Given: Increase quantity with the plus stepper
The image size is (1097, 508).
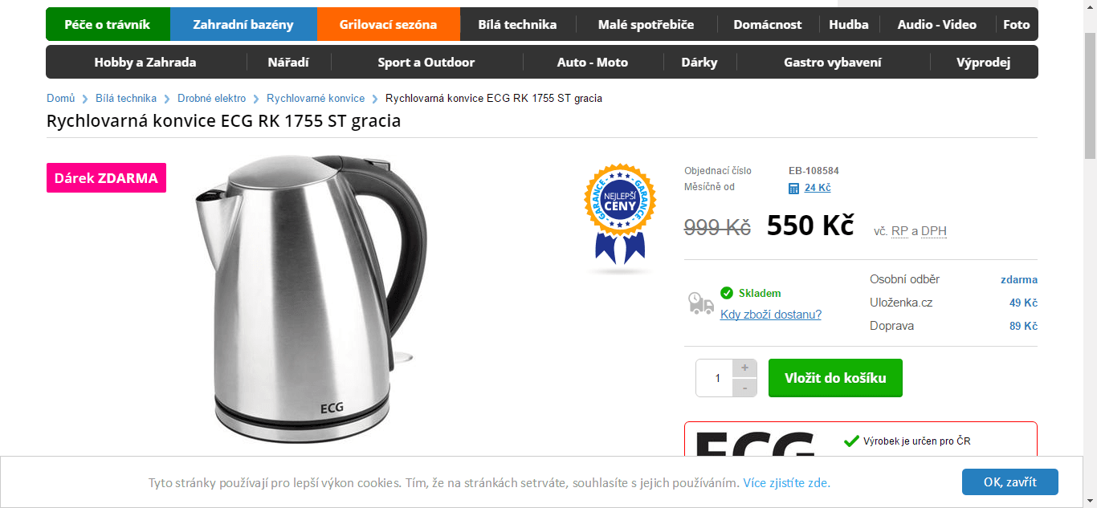Looking at the screenshot, I should [x=744, y=368].
